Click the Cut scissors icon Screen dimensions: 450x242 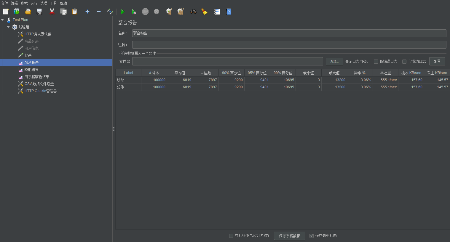click(x=52, y=12)
